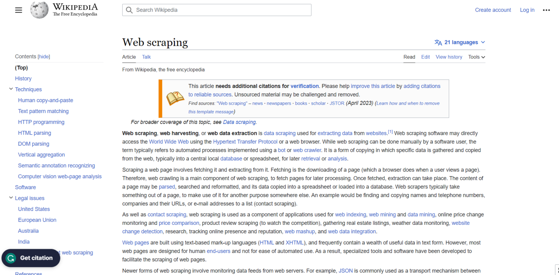Select History in the Contents sidebar
This screenshot has height=275, width=559.
click(x=23, y=78)
